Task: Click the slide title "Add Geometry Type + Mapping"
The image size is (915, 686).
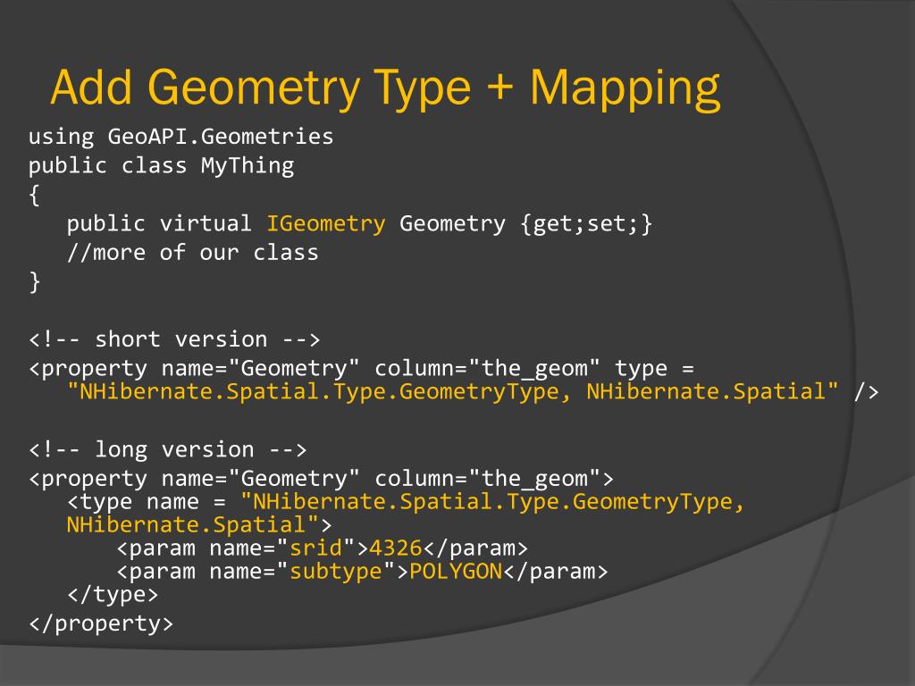Action: point(386,88)
